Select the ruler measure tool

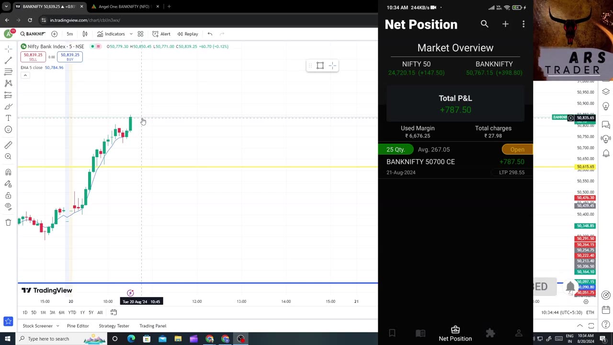coord(8,145)
